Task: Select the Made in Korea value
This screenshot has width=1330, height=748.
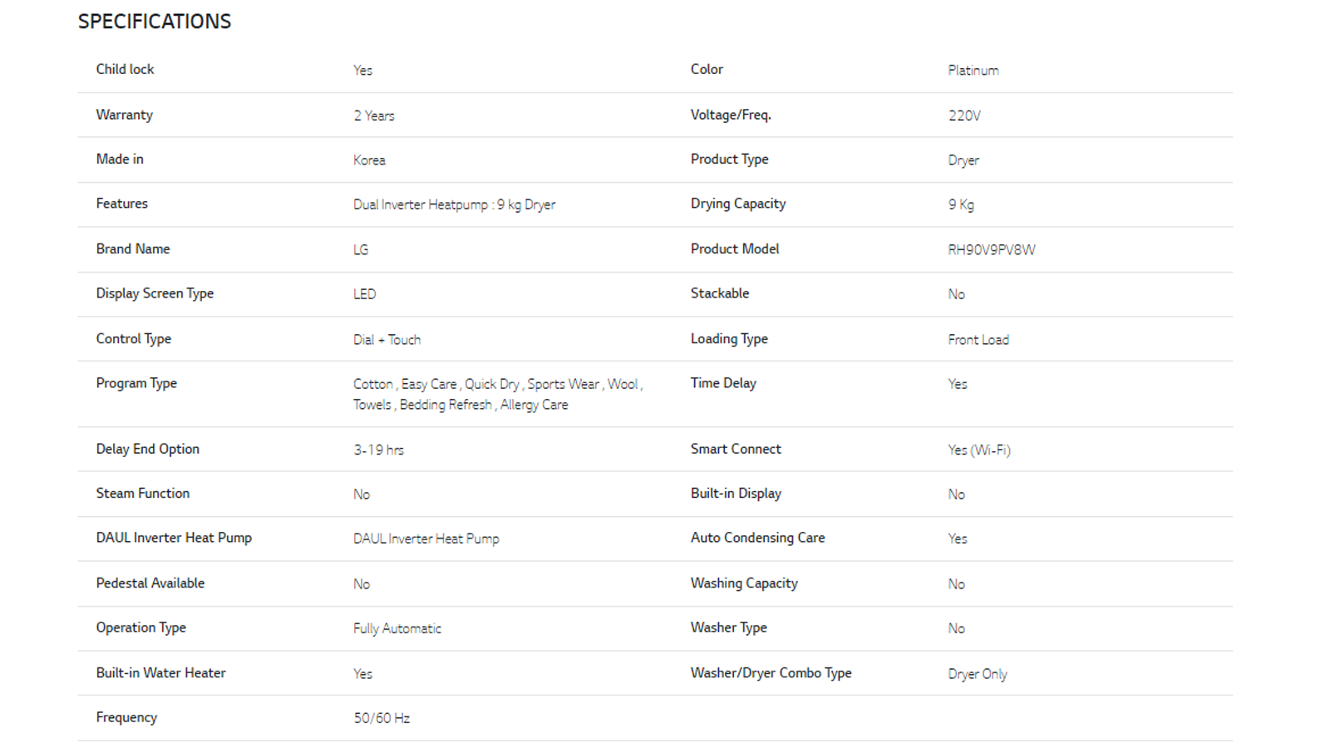Action: pos(369,160)
